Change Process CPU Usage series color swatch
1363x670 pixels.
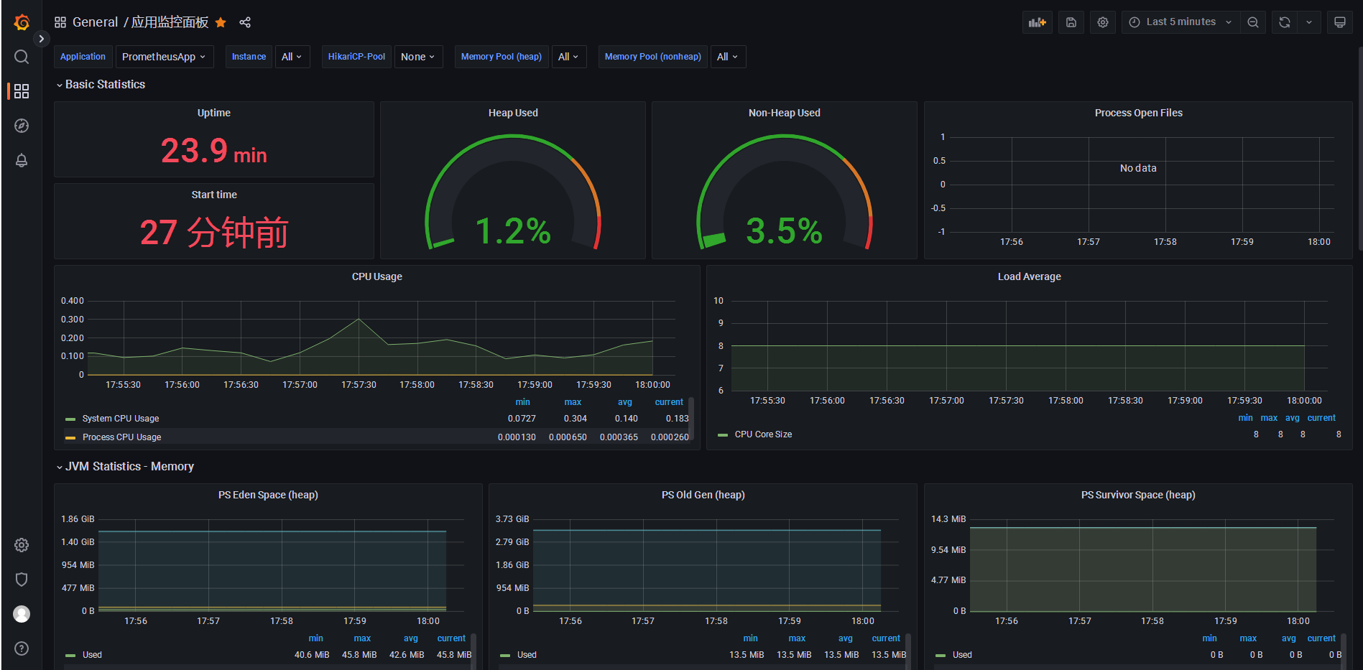pos(70,438)
